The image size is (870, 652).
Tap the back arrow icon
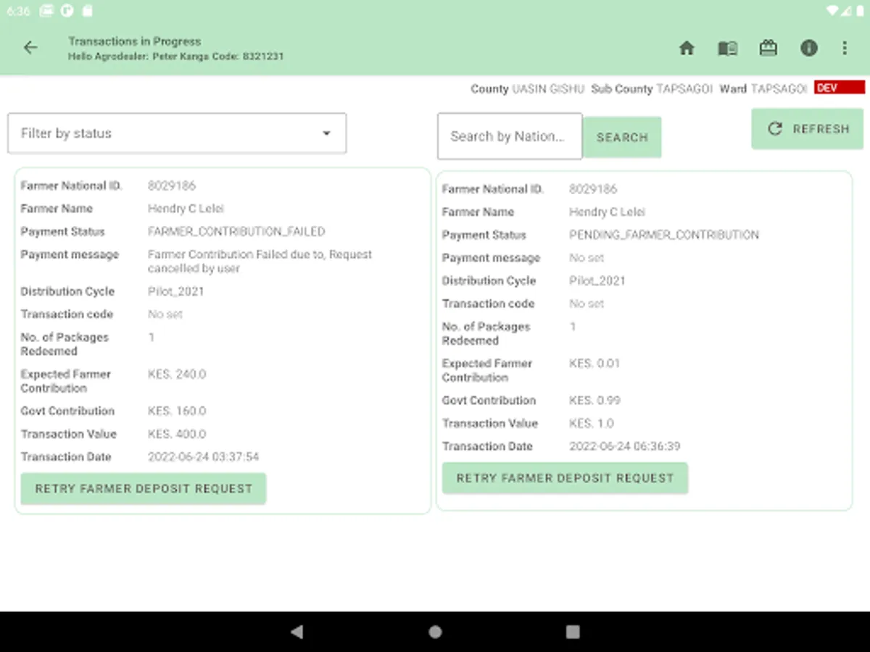coord(30,48)
